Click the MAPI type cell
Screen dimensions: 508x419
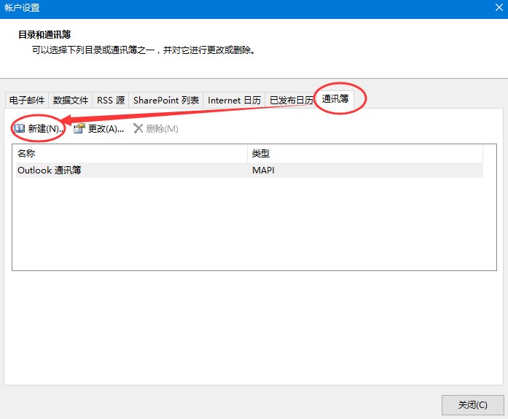[x=263, y=171]
